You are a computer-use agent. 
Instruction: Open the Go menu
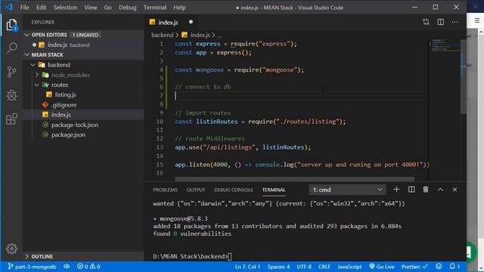point(107,8)
